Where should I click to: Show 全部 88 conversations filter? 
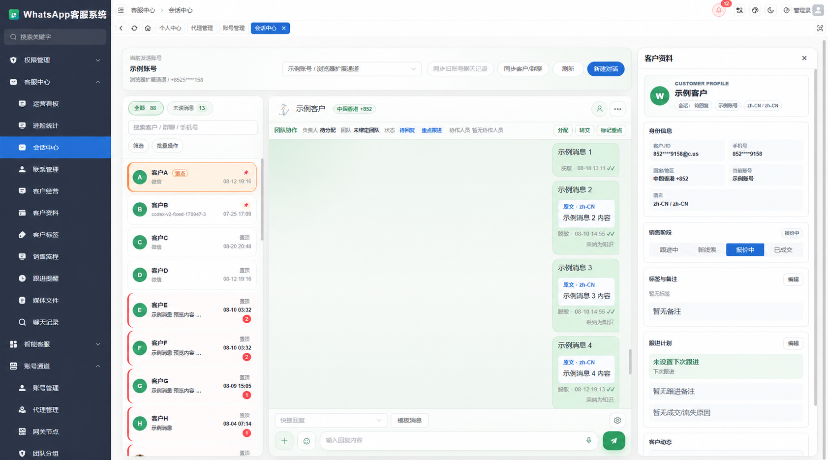146,108
